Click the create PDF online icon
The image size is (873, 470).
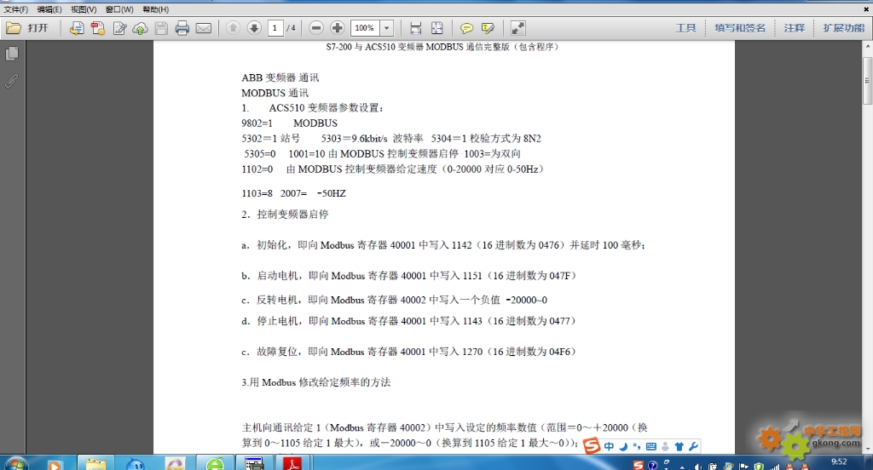[98, 28]
